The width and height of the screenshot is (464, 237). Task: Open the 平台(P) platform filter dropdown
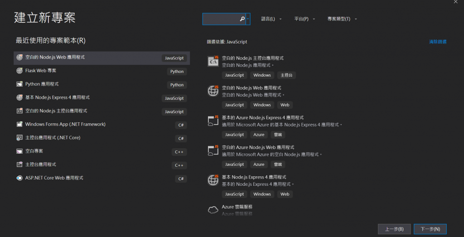tap(304, 19)
